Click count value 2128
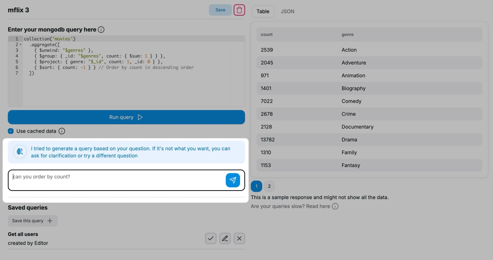The width and height of the screenshot is (493, 260). [x=266, y=127]
